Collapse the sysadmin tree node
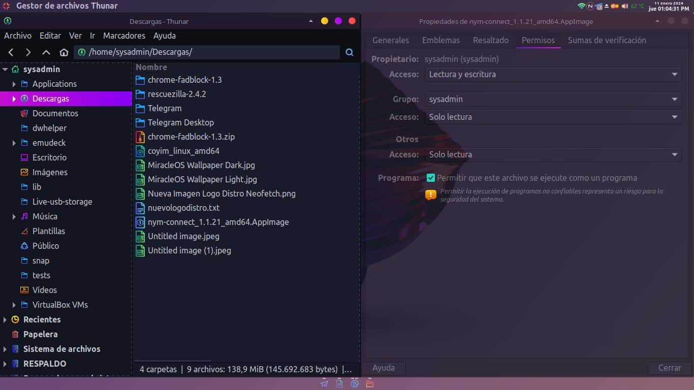694x390 pixels. (x=5, y=70)
